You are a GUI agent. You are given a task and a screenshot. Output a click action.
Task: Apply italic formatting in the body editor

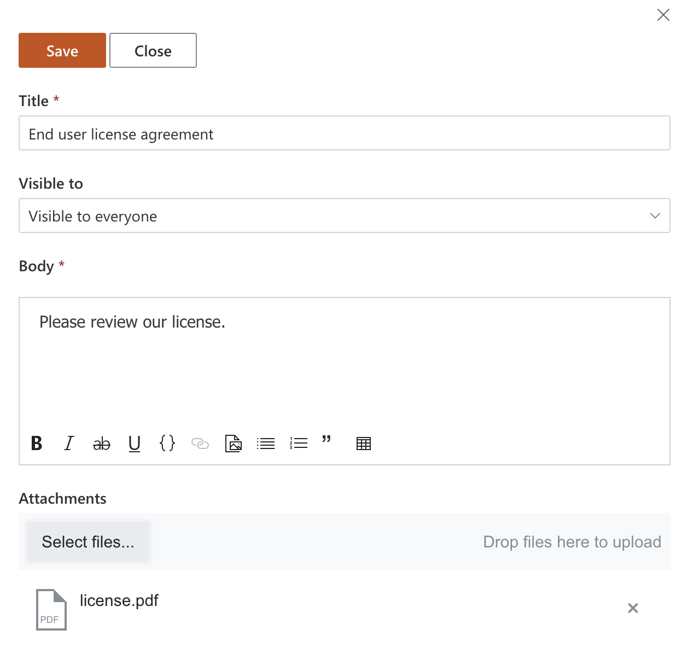click(68, 444)
